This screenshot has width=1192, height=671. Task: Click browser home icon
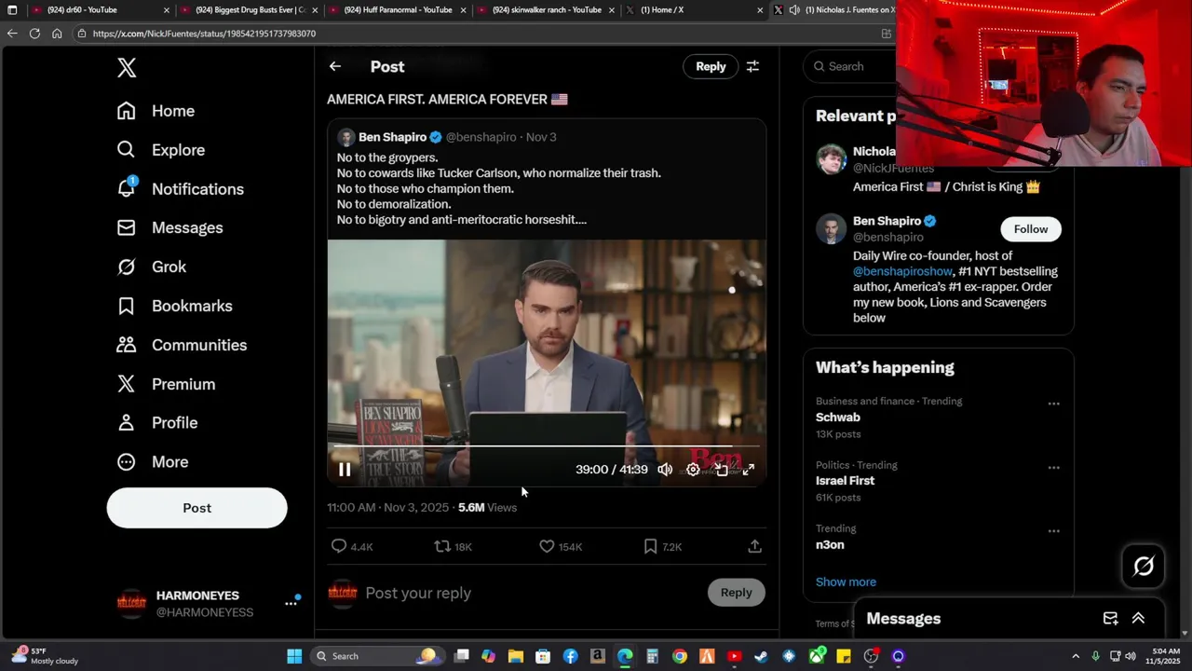[x=57, y=34]
